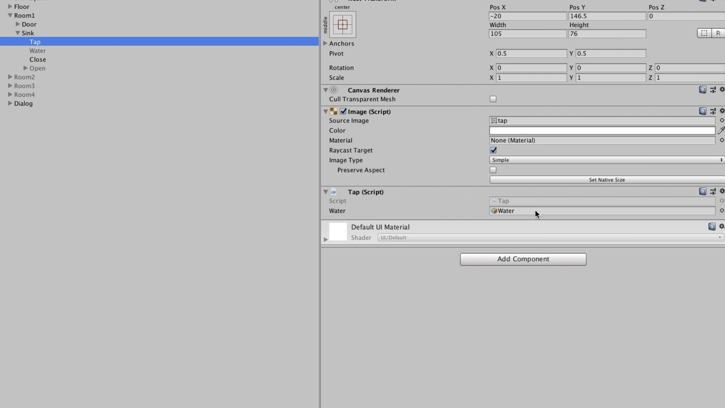Select the Water object in hierarchy
Image resolution: width=725 pixels, height=408 pixels.
[37, 51]
